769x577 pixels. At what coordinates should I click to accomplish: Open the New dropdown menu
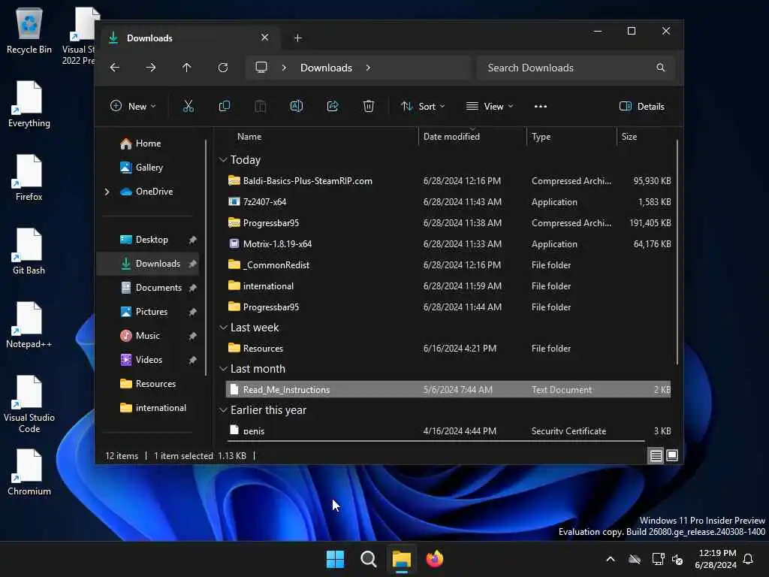133,107
